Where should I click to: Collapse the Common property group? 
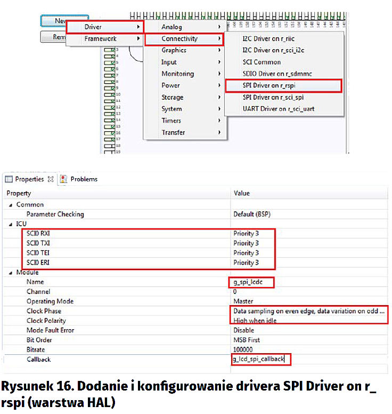click(x=11, y=205)
